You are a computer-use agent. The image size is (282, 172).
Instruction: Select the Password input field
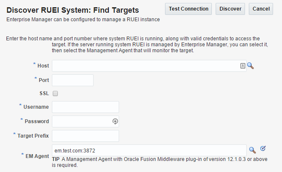[x=85, y=121]
